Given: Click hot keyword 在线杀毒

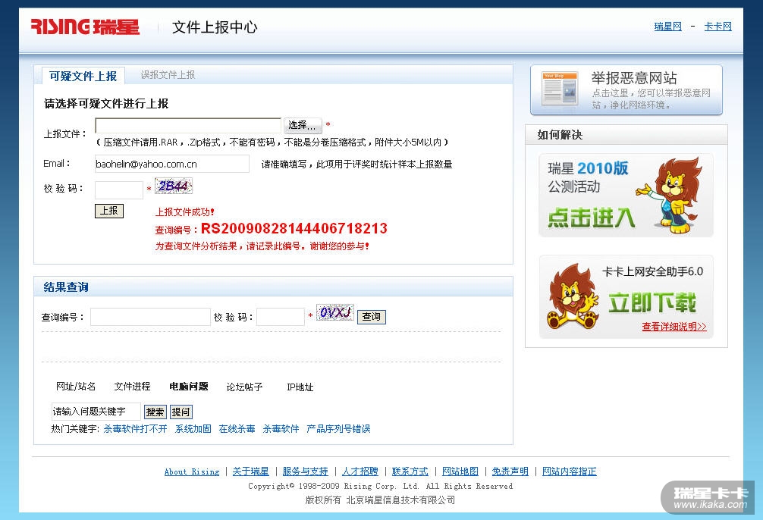Looking at the screenshot, I should (x=237, y=428).
